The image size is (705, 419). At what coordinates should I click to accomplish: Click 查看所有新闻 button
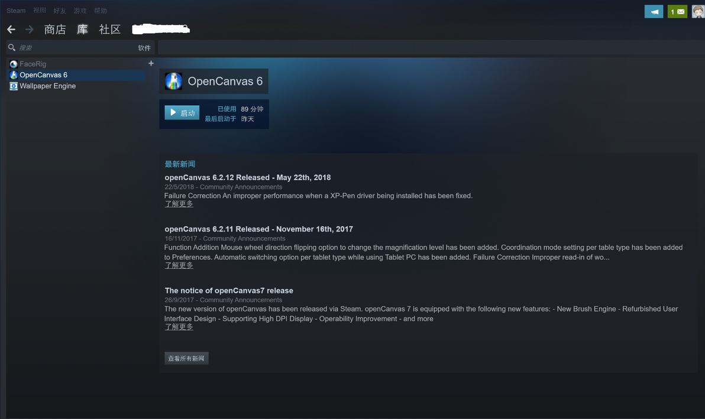point(186,358)
